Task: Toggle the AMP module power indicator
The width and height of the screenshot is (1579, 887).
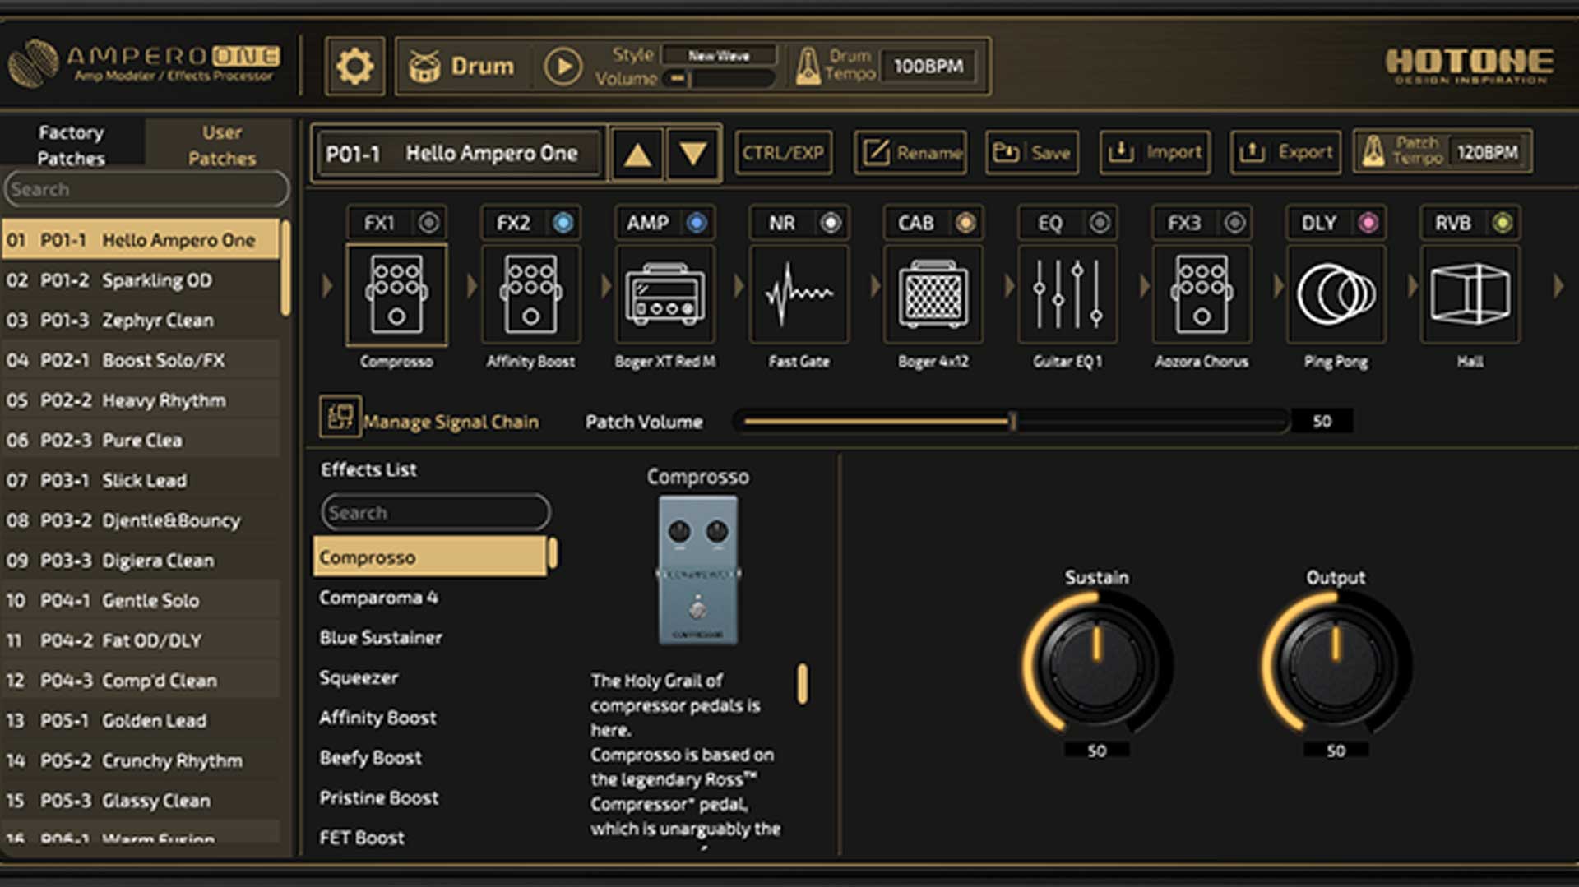Action: point(697,223)
